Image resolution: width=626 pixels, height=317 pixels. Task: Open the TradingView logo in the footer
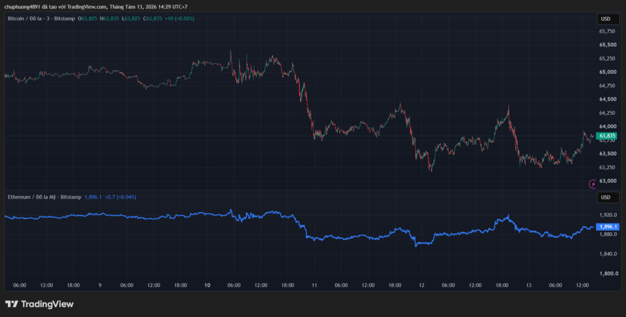click(39, 304)
